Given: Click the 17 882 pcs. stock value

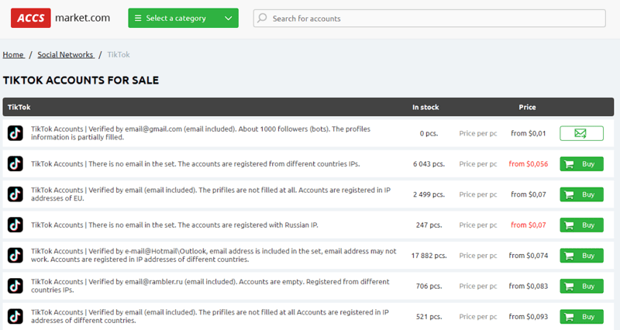Looking at the screenshot, I should (429, 256).
